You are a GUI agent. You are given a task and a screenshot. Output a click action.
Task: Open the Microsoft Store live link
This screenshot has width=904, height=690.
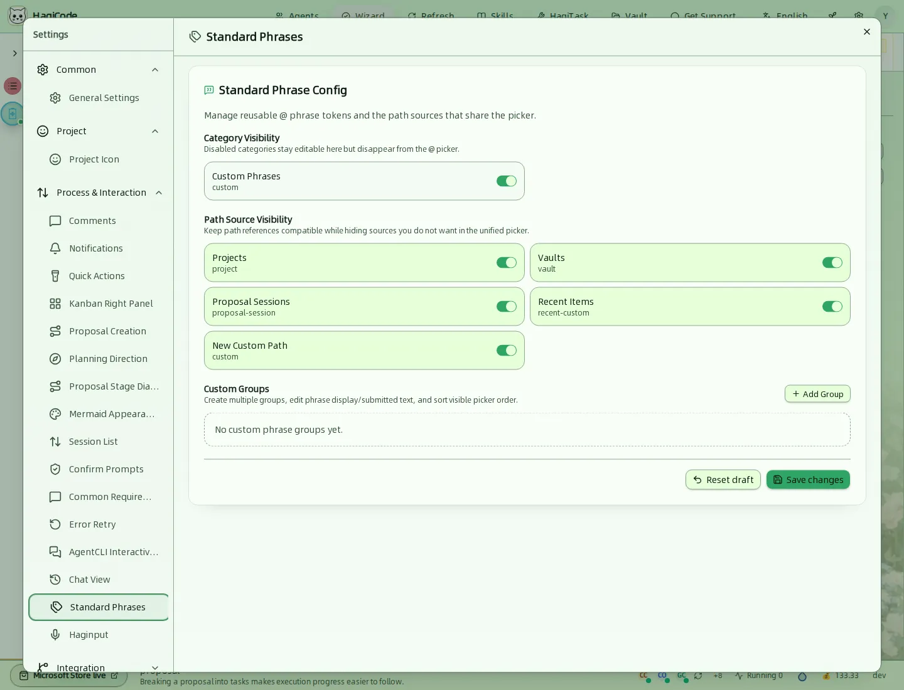(69, 676)
